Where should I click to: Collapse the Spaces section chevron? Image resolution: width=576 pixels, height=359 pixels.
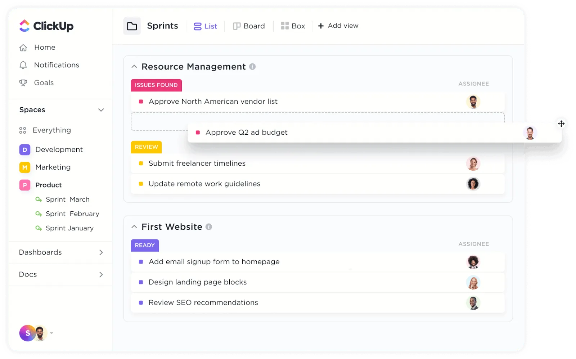click(101, 110)
